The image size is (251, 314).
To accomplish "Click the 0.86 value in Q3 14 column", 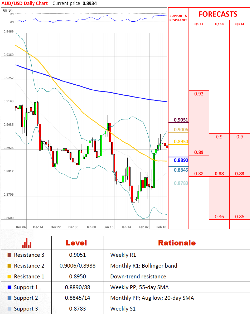I will 240,216.
